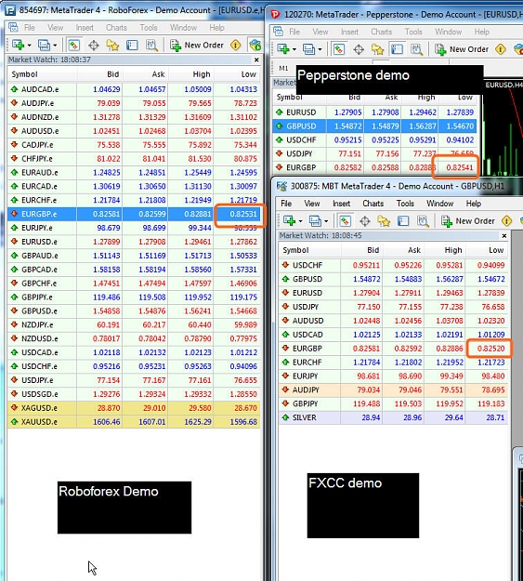Toggle Data Window crosshair icon in RoboForex toolbar
This screenshot has width=523, height=581.
(x=94, y=46)
